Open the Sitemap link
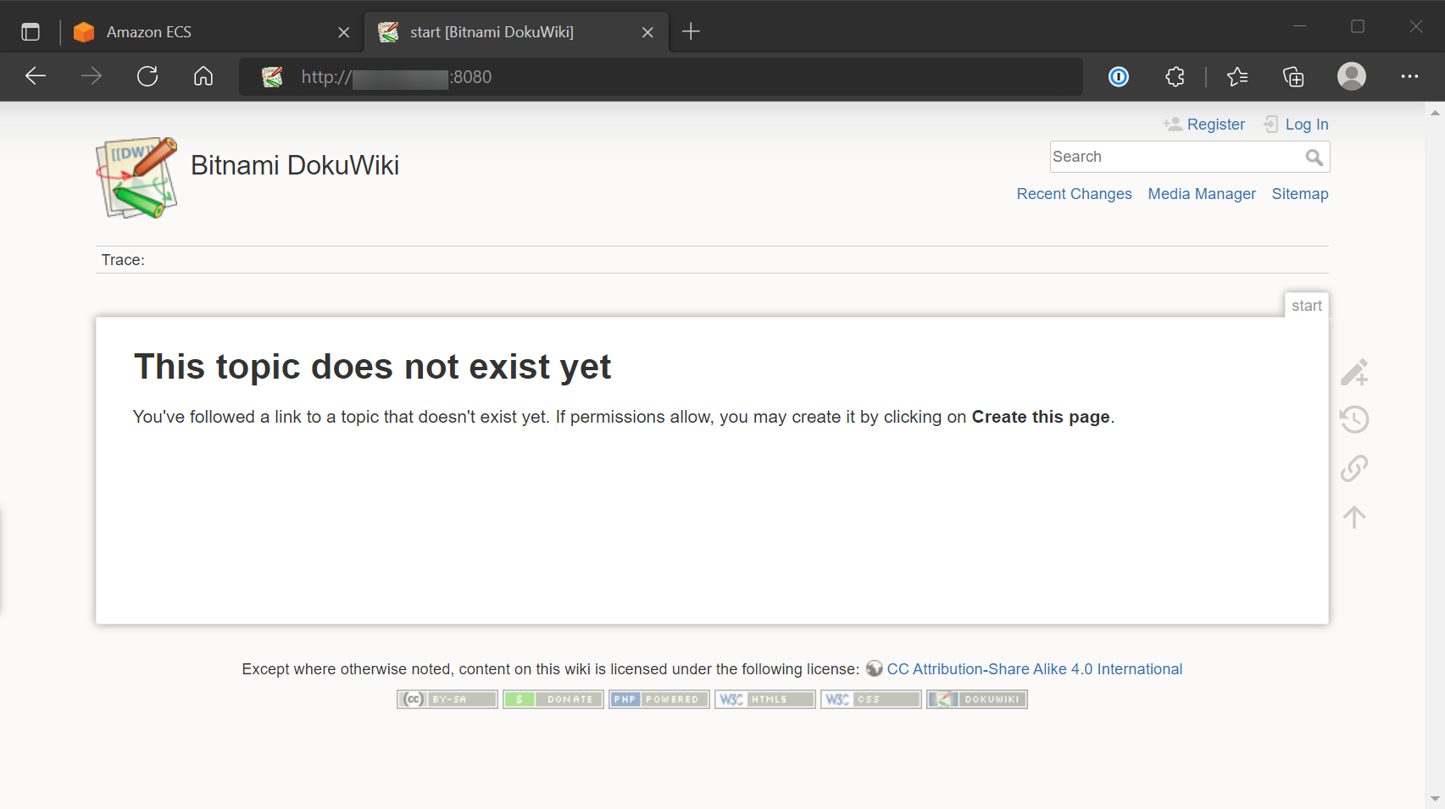The height and width of the screenshot is (809, 1445). click(1300, 194)
